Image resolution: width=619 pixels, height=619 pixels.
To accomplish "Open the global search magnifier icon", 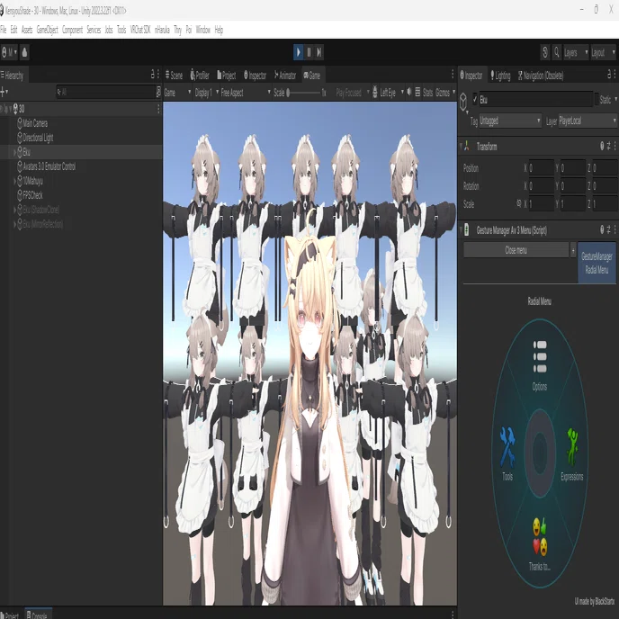I will click(x=557, y=52).
